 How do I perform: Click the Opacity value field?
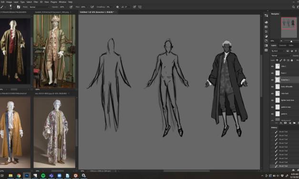coord(62,7)
